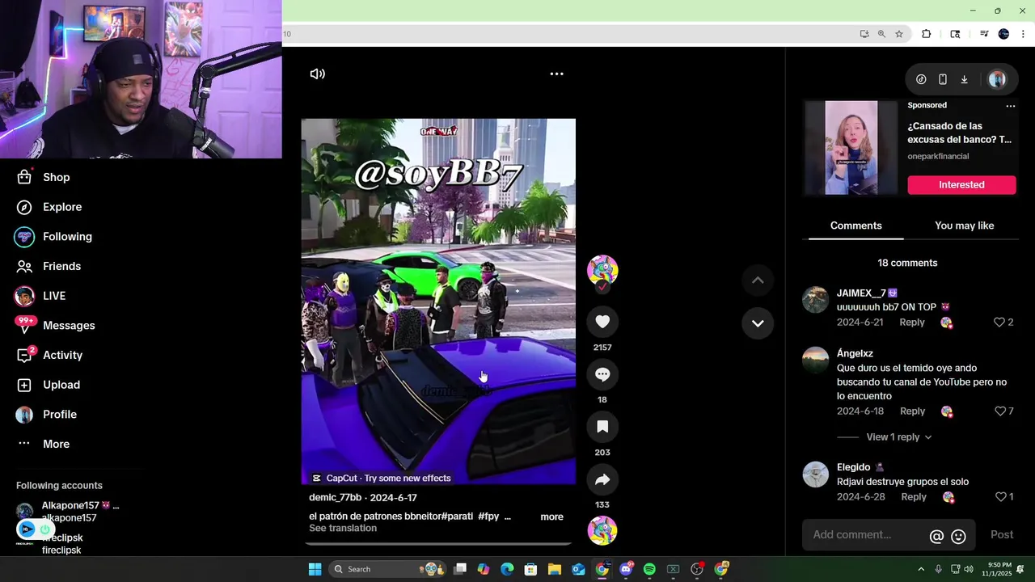The image size is (1035, 582).
Task: Click the download app icon in the top pill
Action: (964, 79)
